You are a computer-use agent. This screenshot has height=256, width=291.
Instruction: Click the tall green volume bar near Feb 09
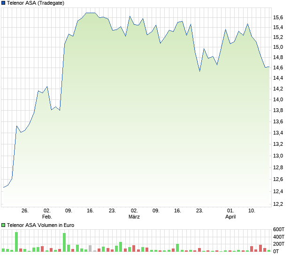(x=64, y=242)
